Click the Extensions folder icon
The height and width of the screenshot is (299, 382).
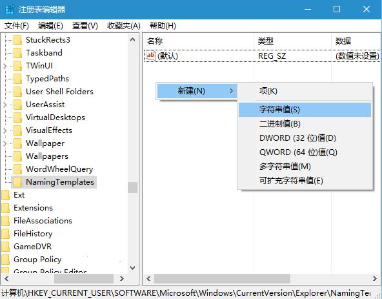(5, 208)
